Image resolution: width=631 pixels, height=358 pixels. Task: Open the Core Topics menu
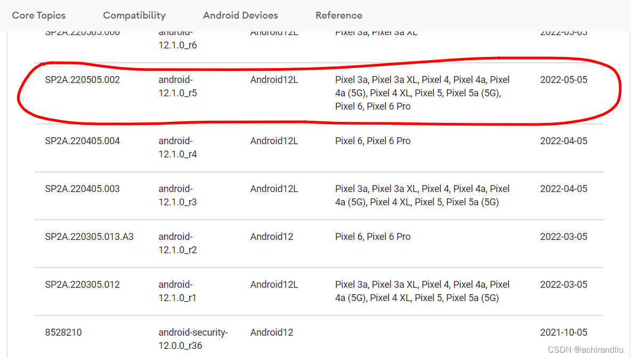(38, 15)
